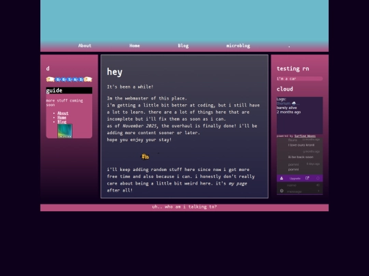Open the microblog navigation item
The height and width of the screenshot is (276, 369).
click(x=238, y=46)
